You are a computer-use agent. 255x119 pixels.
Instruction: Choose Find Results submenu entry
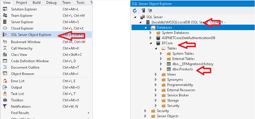(47, 113)
